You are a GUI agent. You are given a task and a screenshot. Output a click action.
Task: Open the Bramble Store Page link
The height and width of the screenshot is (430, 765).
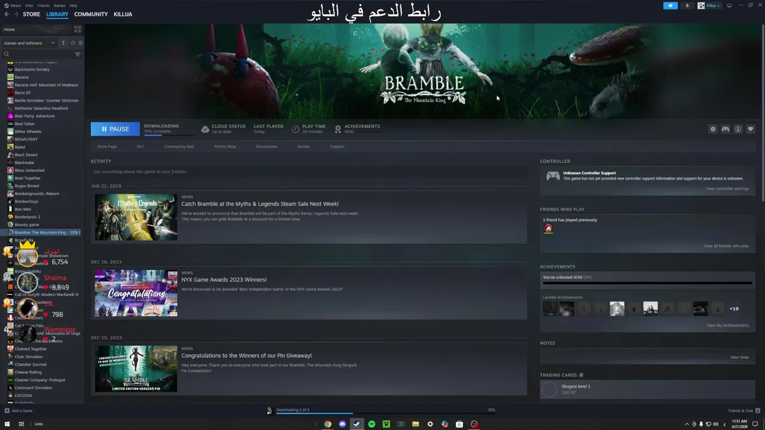107,146
